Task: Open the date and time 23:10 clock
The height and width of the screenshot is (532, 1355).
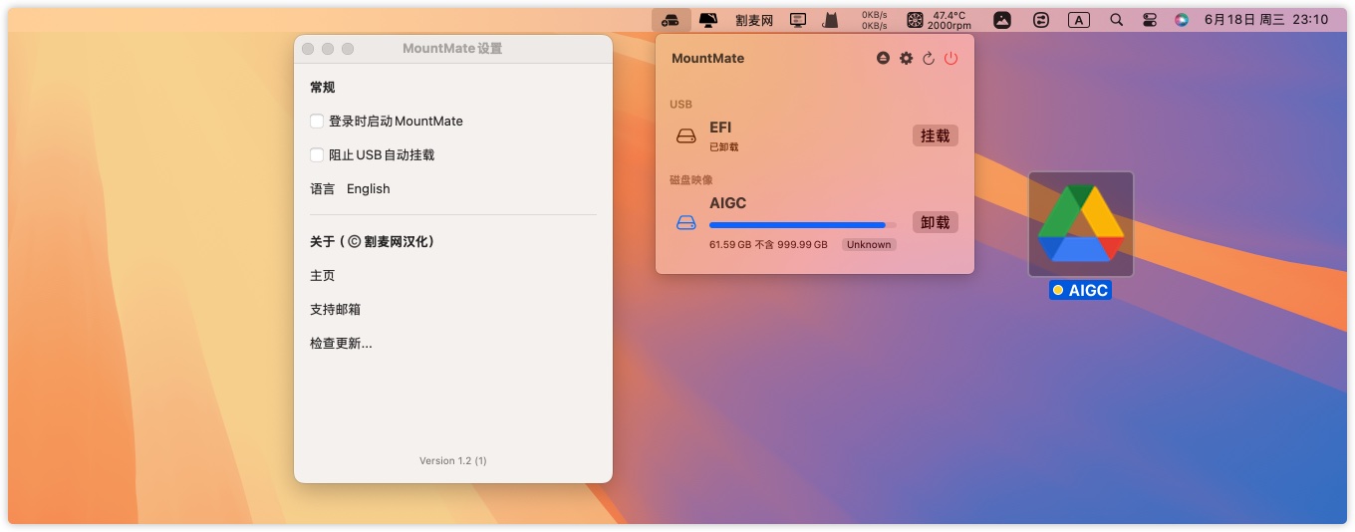Action: 1266,20
